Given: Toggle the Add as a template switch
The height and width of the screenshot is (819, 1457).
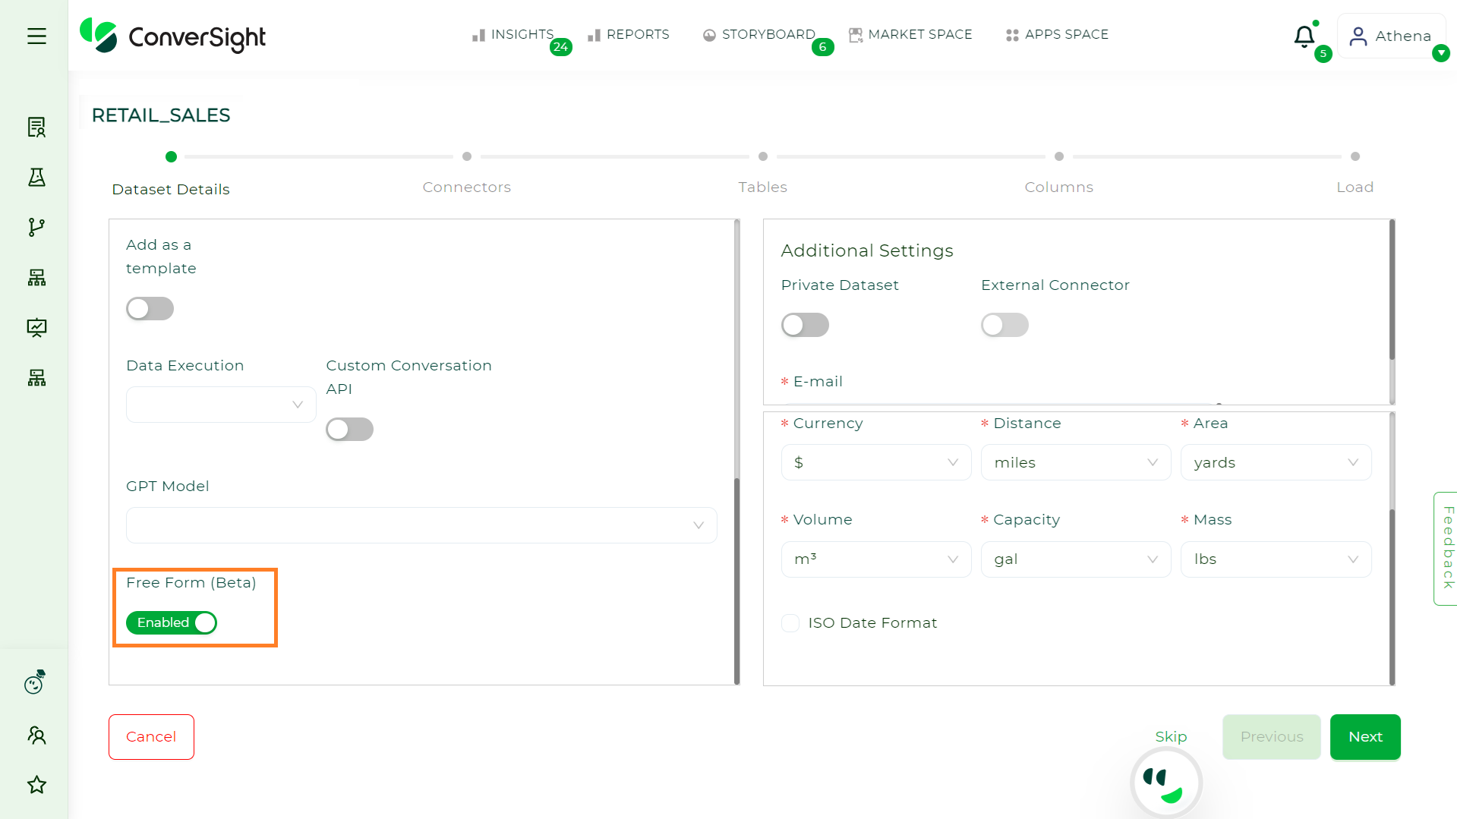Looking at the screenshot, I should click(x=150, y=308).
